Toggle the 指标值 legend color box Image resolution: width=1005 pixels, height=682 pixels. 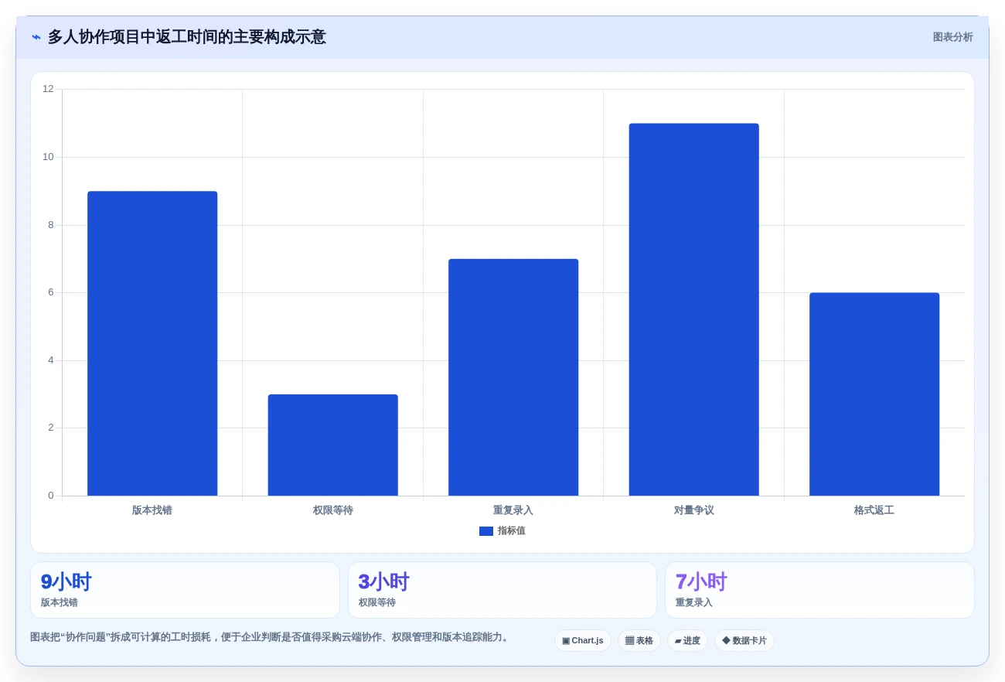tap(486, 531)
